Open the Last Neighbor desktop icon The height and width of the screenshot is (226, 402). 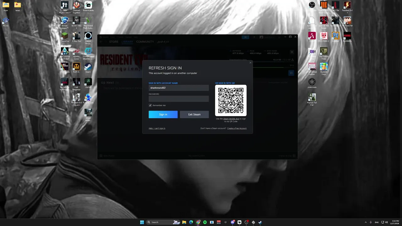[76, 84]
